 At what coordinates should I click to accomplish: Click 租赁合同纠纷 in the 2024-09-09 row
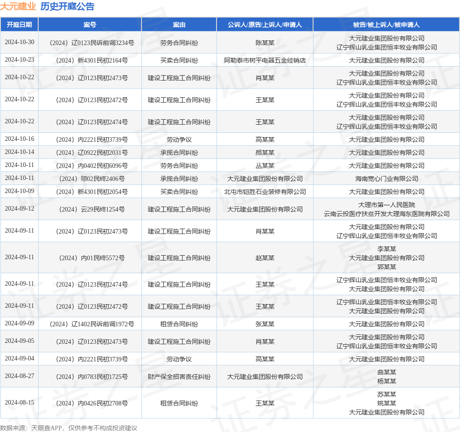pos(179,324)
